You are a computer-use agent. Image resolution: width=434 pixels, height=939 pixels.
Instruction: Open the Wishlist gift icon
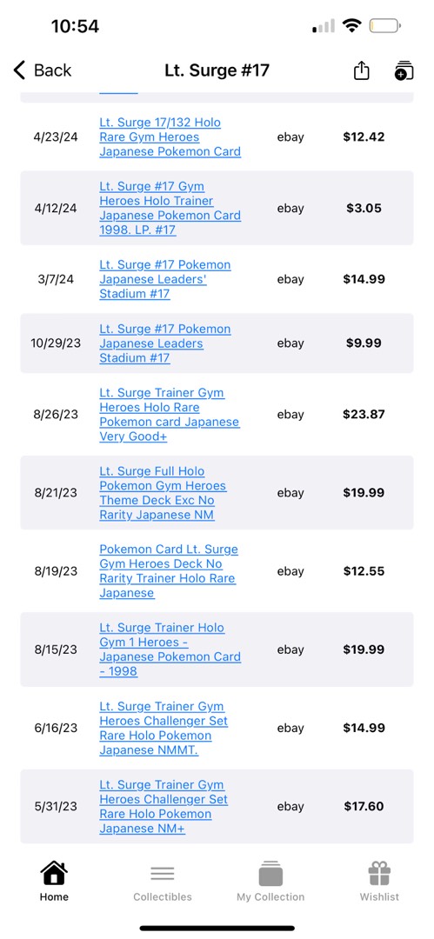(x=379, y=873)
